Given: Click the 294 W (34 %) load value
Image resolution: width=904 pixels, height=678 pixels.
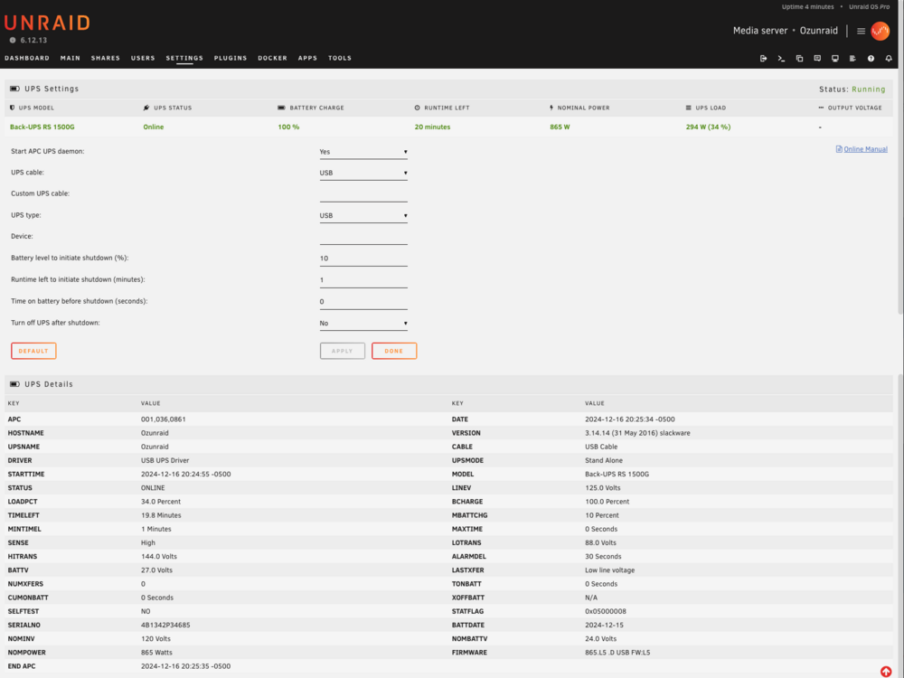Looking at the screenshot, I should 708,127.
